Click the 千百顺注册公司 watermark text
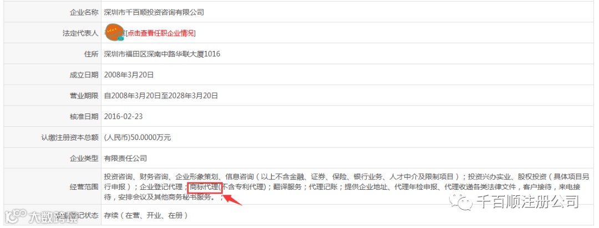Image resolution: width=599 pixels, height=228 pixels. click(527, 201)
